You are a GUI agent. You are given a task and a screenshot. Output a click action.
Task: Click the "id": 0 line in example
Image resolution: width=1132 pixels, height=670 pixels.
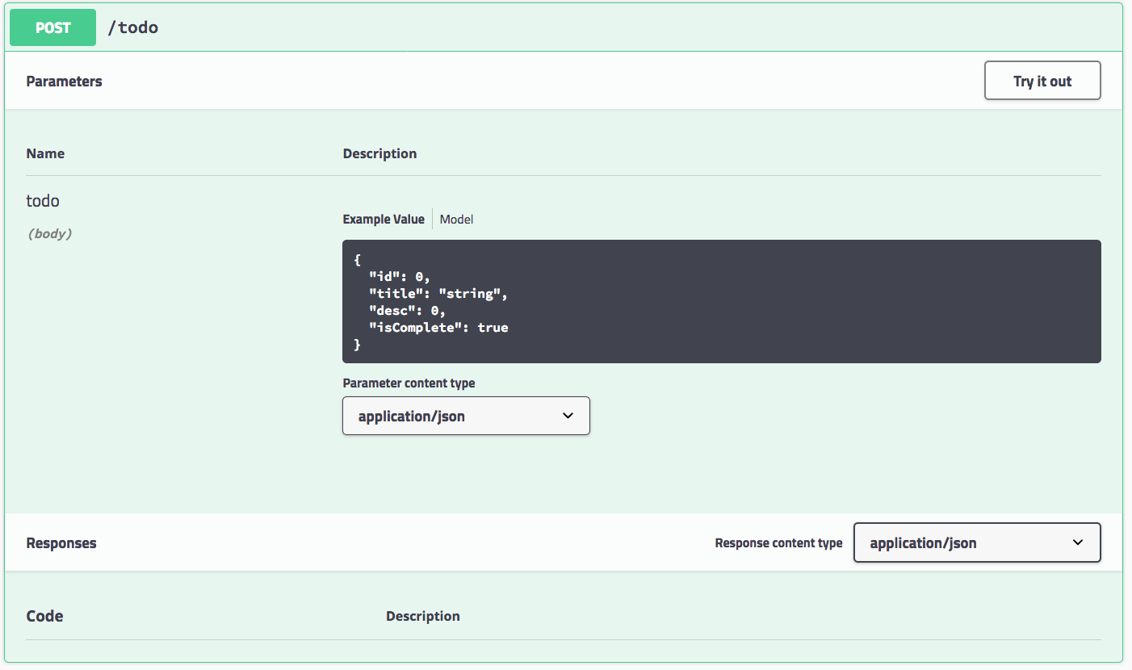(x=399, y=277)
